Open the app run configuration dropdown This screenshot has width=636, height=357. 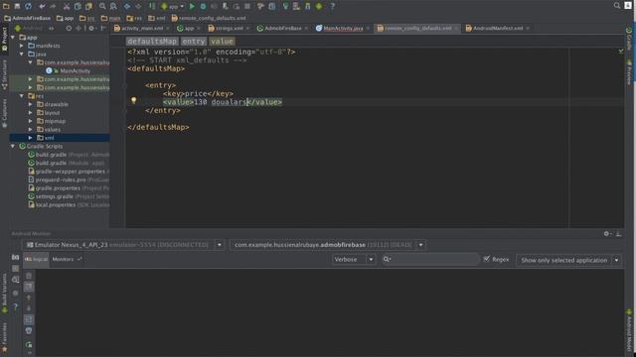click(x=173, y=6)
